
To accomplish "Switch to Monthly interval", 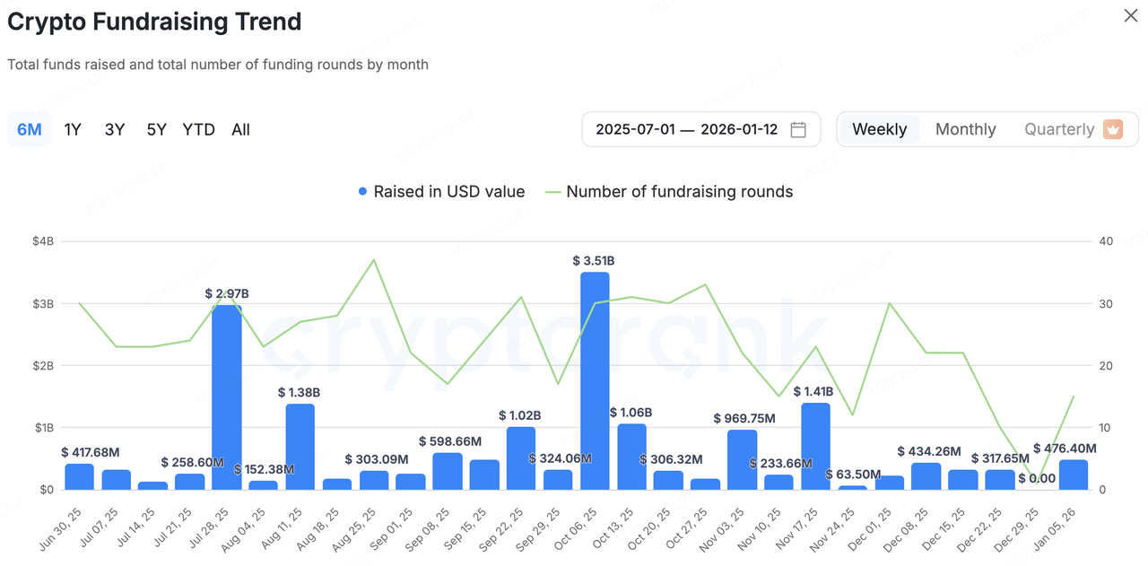I will (x=965, y=129).
